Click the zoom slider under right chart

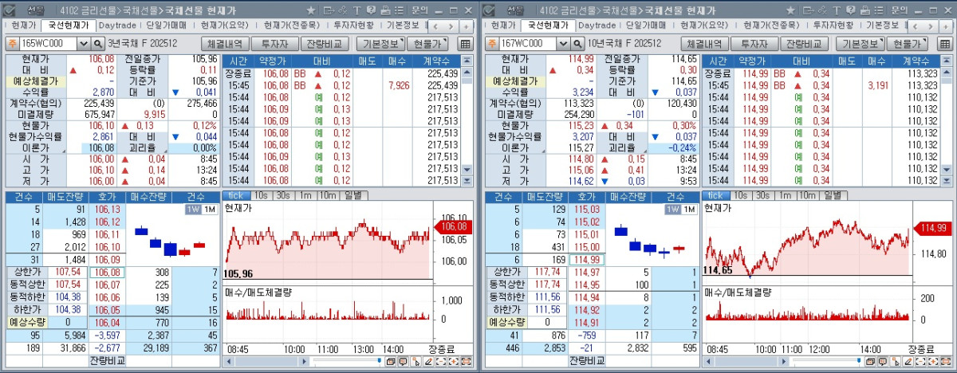826,361
